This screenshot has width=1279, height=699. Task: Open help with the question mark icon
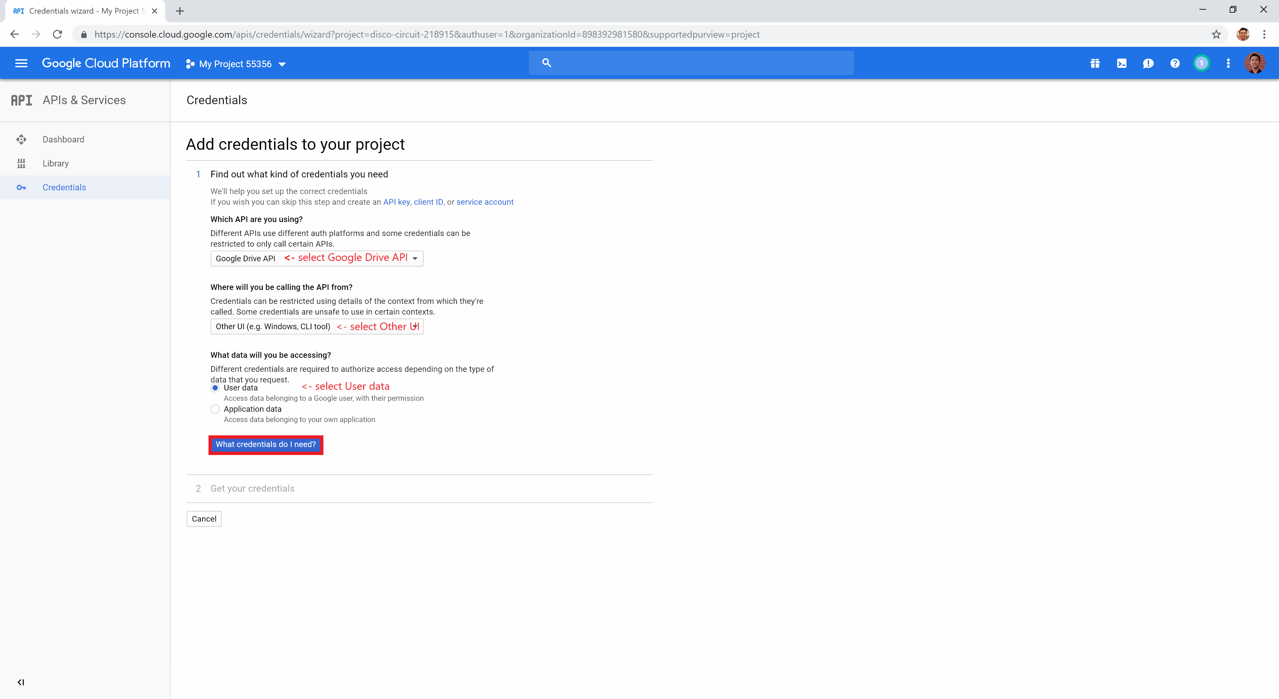tap(1175, 63)
